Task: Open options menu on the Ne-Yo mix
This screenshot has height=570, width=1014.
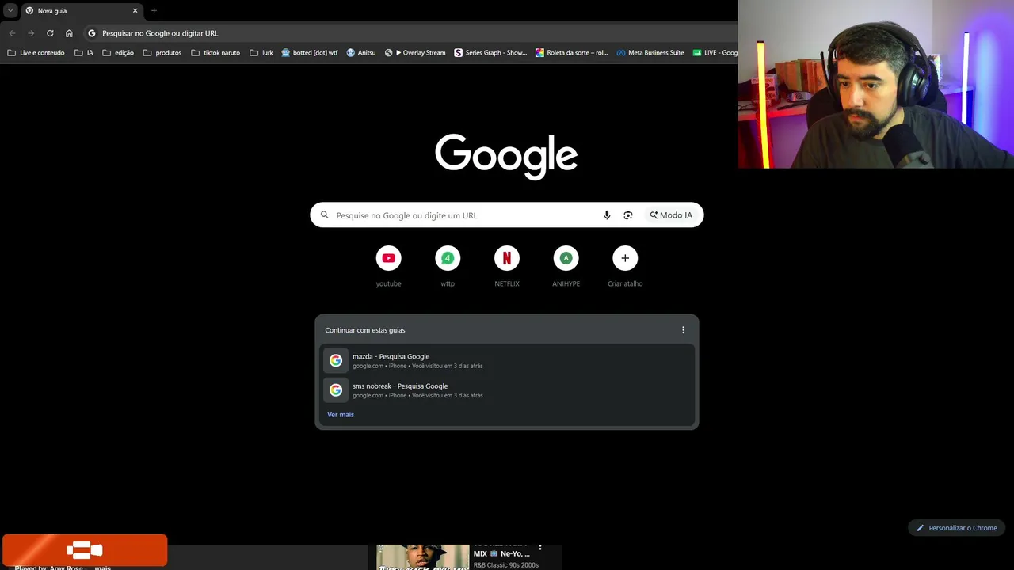Action: (540, 547)
